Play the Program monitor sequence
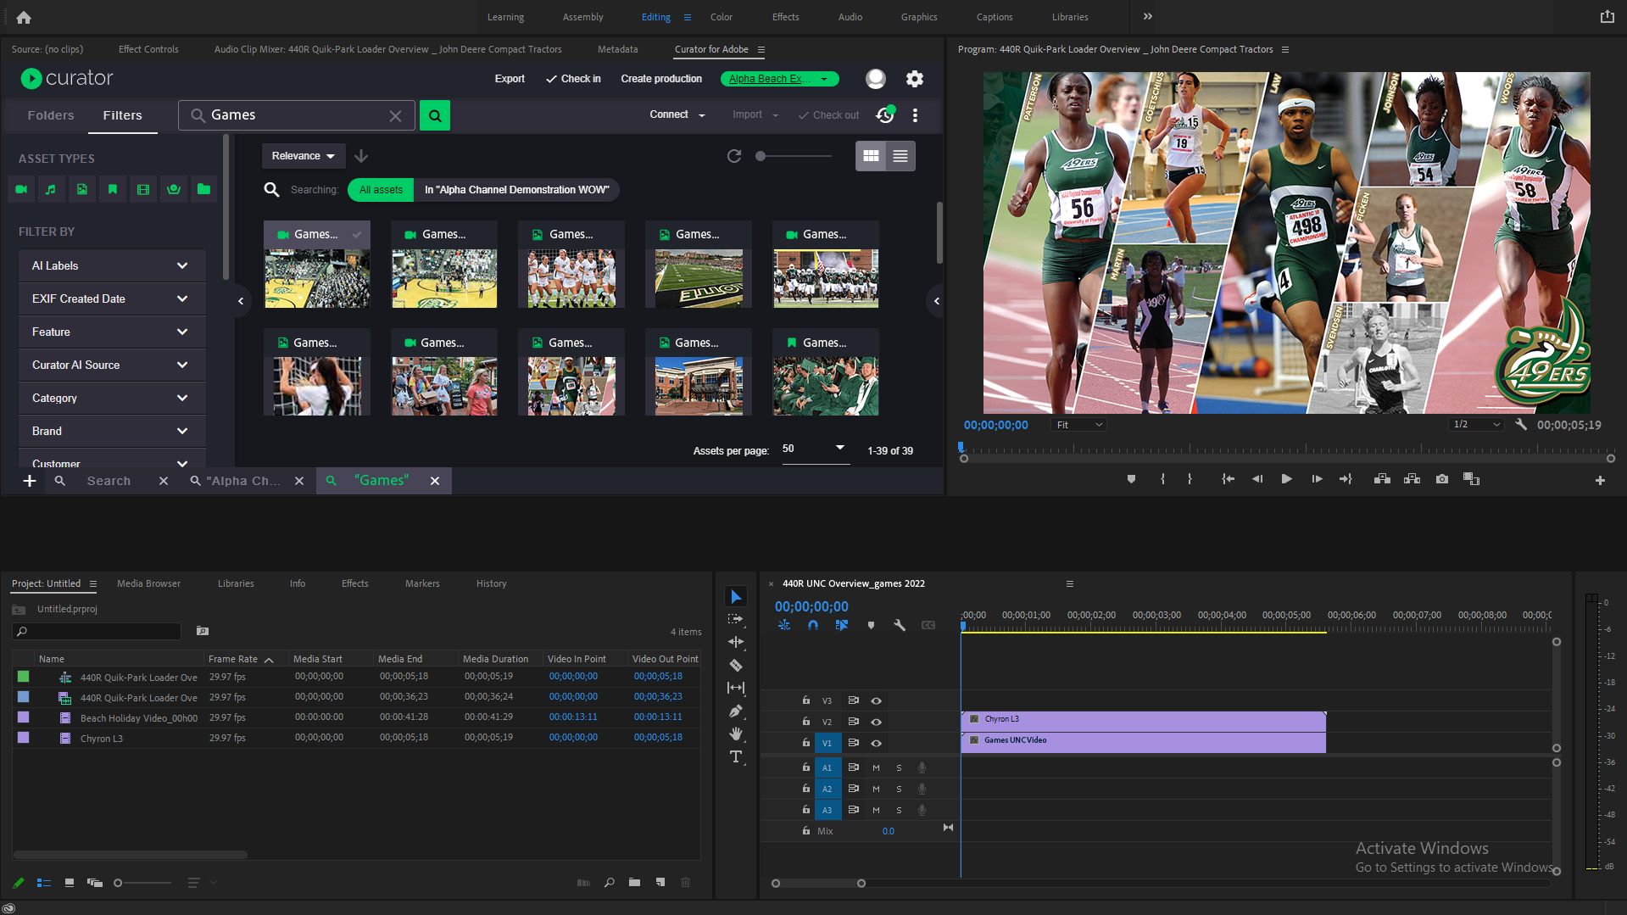 (1286, 479)
